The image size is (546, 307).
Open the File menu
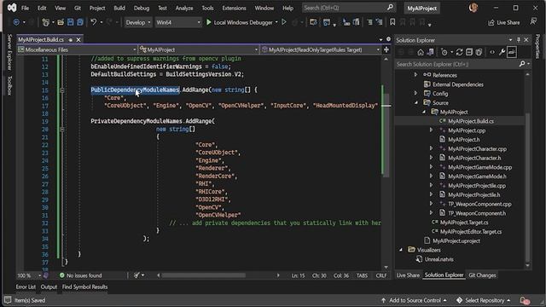(x=25, y=8)
